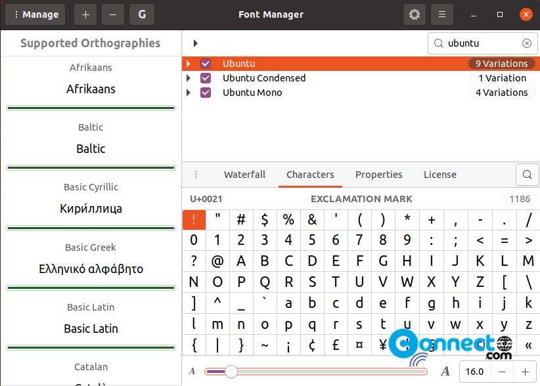Select the Ubuntu Mono row
The image size is (540, 386).
click(x=361, y=93)
